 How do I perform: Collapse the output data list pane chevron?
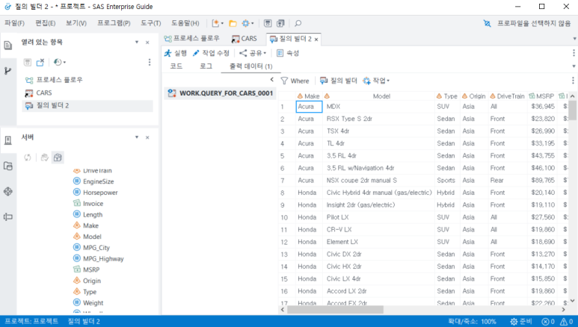click(x=272, y=80)
